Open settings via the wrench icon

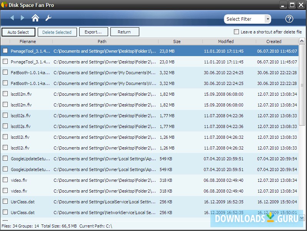48,18
